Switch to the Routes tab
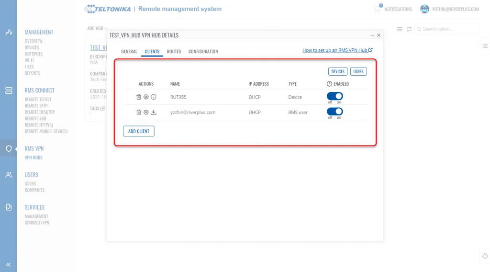The width and height of the screenshot is (490, 272). (174, 52)
